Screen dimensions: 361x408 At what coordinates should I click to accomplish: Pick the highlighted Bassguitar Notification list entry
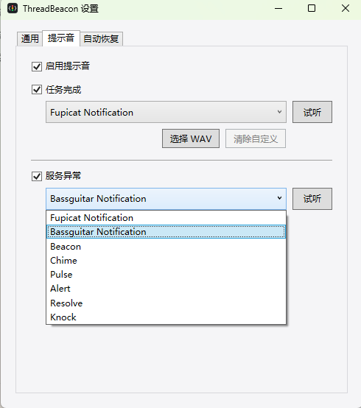166,232
